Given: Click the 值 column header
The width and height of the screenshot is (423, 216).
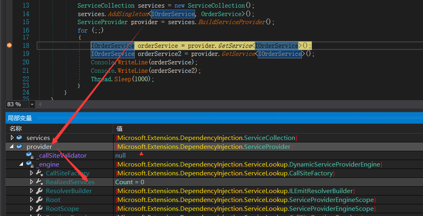Looking at the screenshot, I should pyautogui.click(x=119, y=128).
